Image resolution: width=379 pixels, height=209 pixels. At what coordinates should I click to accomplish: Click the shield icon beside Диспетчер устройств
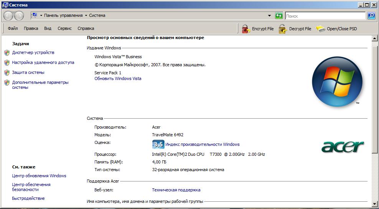point(7,52)
